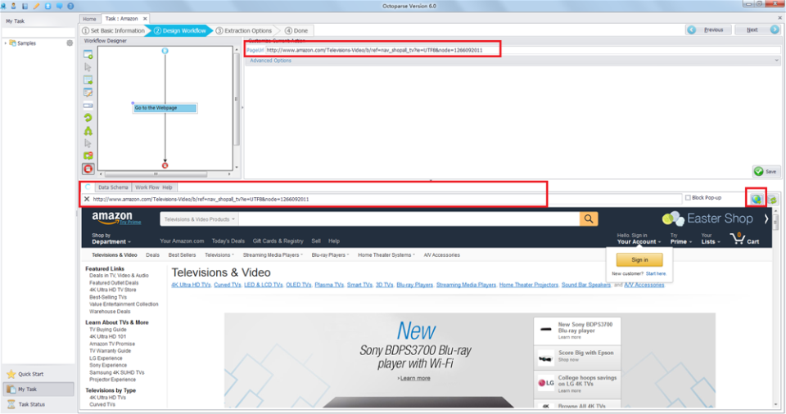Select the Go to the Webpage workflow node

click(165, 108)
